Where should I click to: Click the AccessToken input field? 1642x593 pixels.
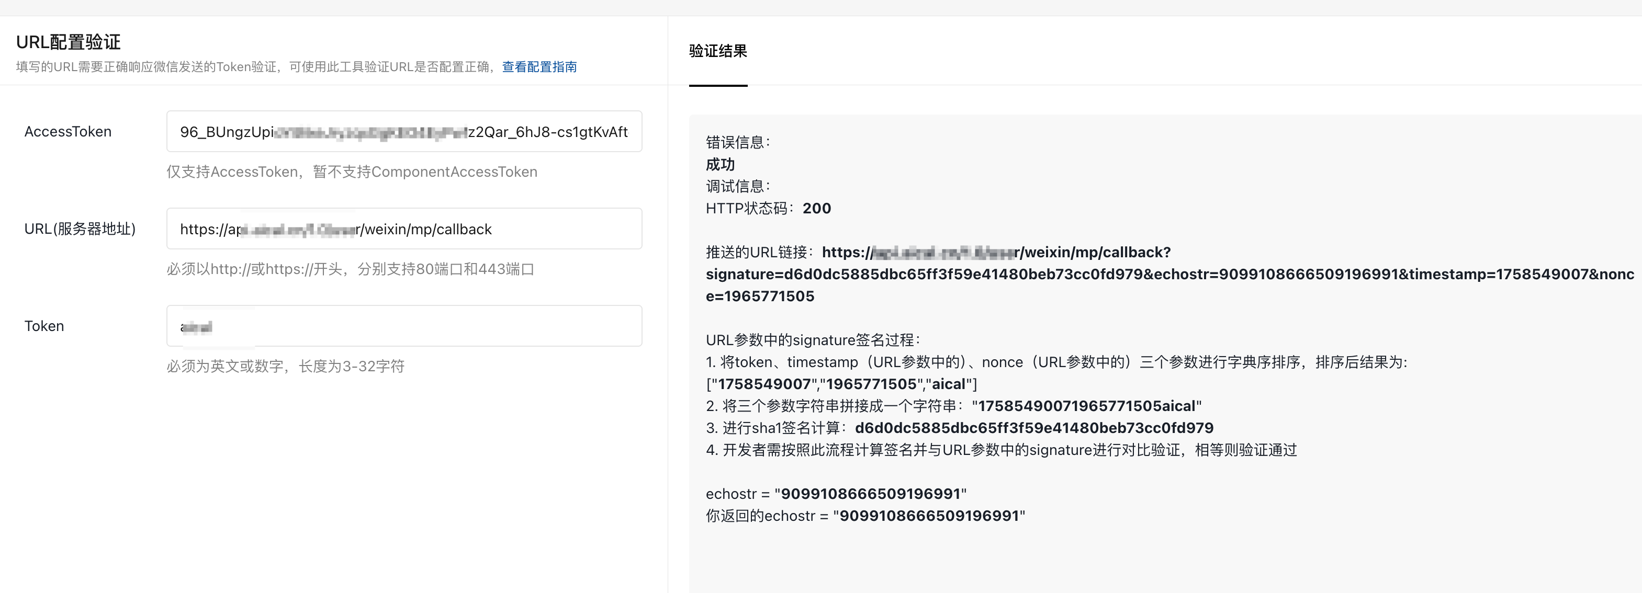point(403,132)
